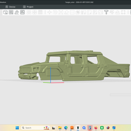Open the Support Painting tool
Screen dimensions: 131x131
pyautogui.click(x=84, y=12)
